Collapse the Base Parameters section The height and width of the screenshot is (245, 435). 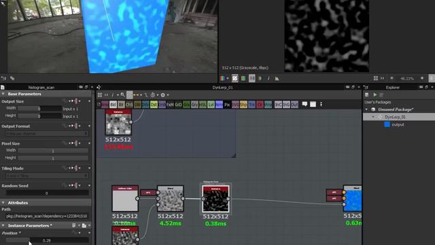click(3, 94)
